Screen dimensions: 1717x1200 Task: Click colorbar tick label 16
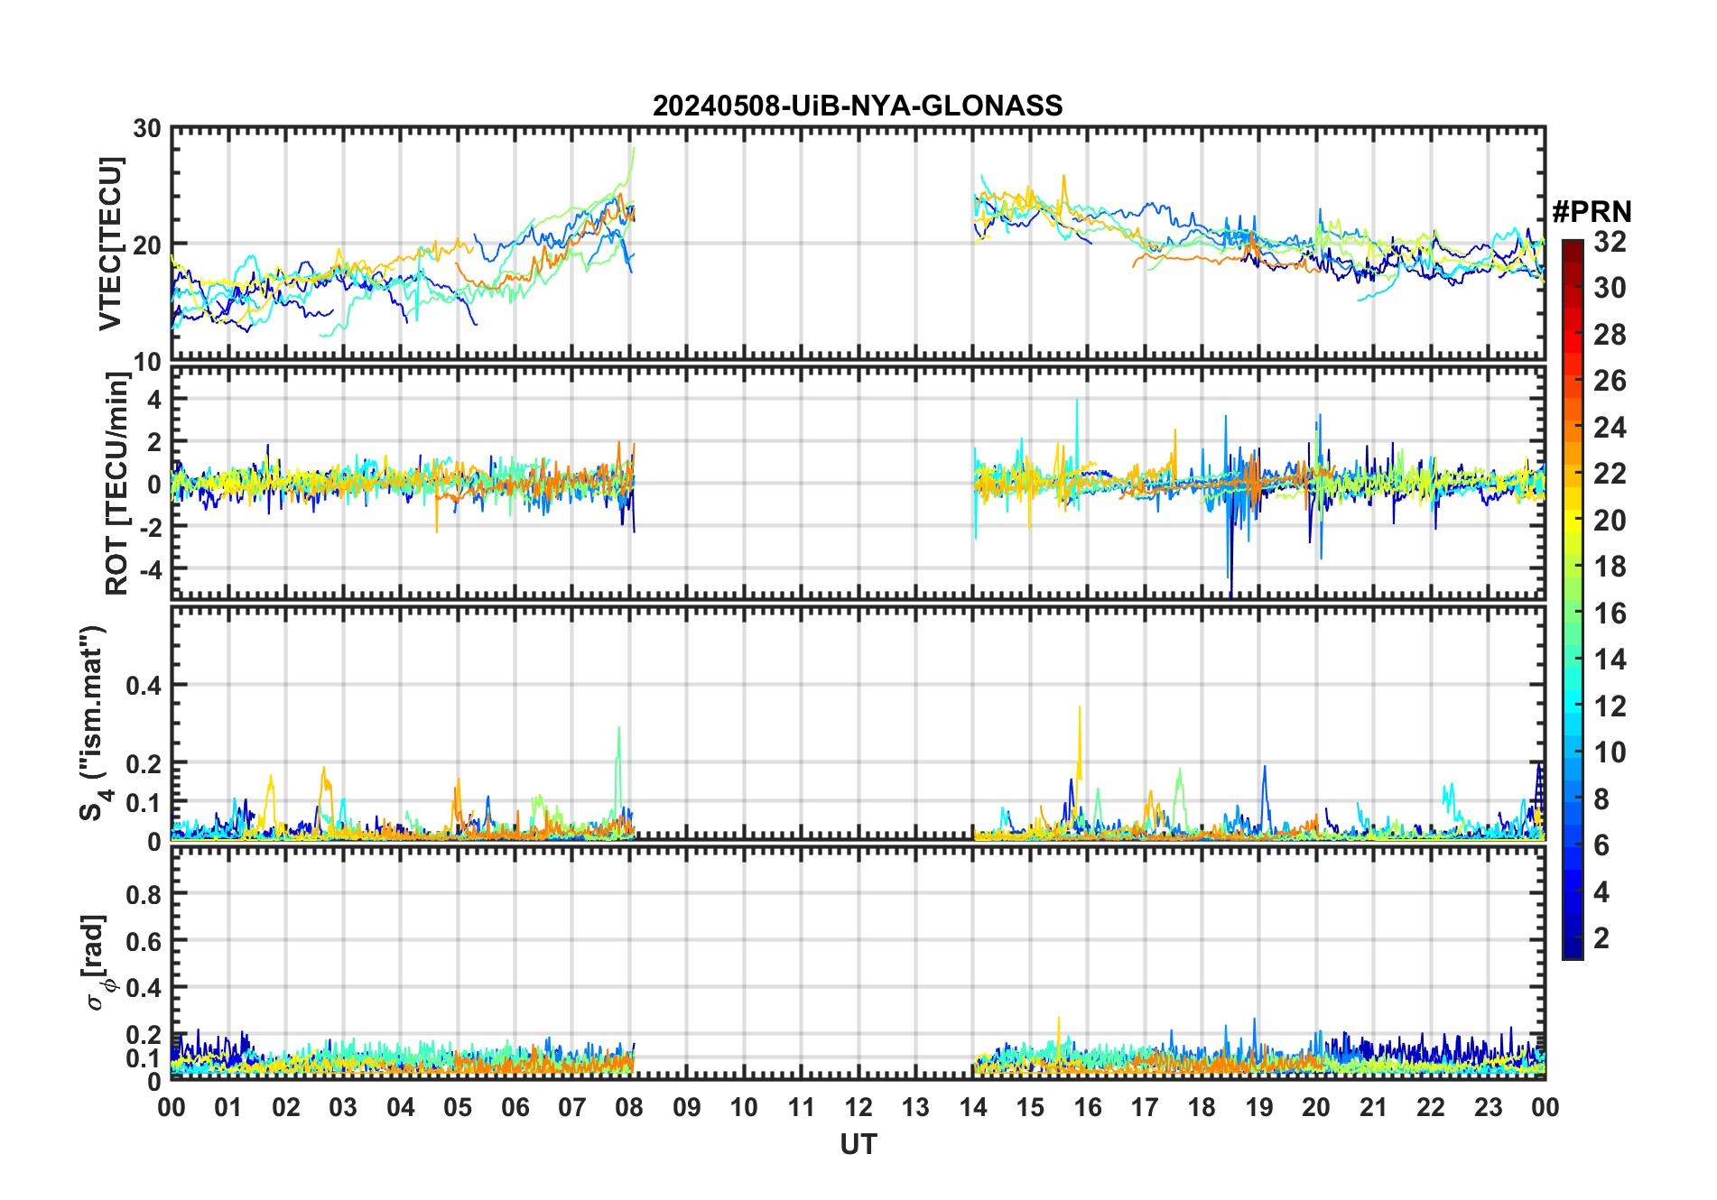coord(1610,614)
